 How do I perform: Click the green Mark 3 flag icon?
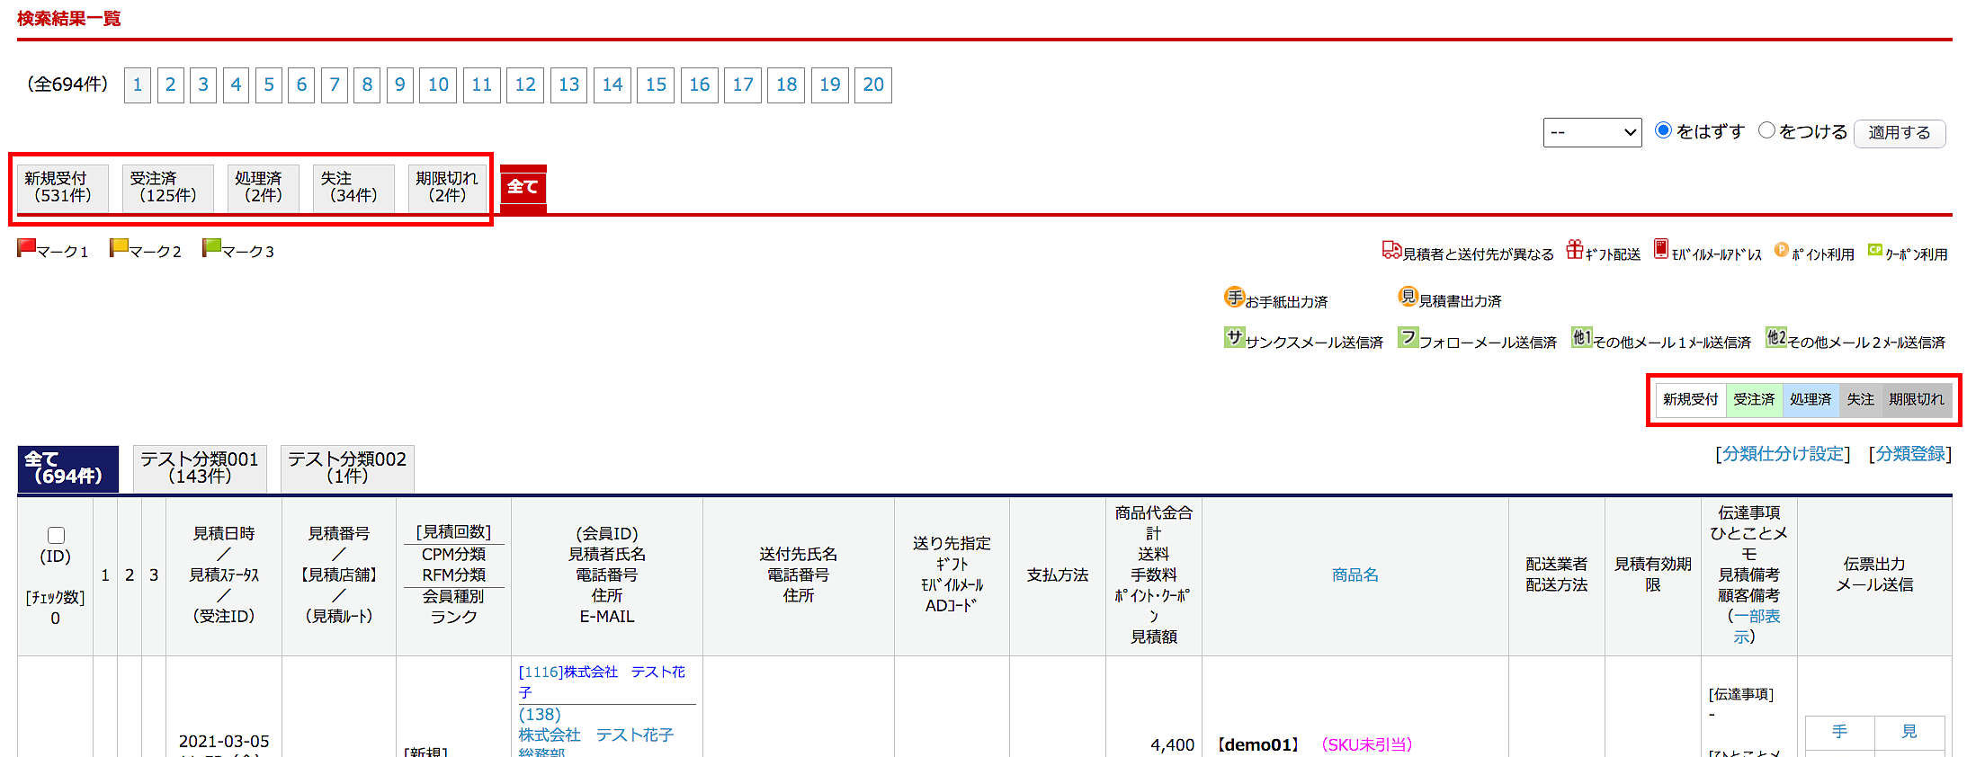click(x=211, y=248)
